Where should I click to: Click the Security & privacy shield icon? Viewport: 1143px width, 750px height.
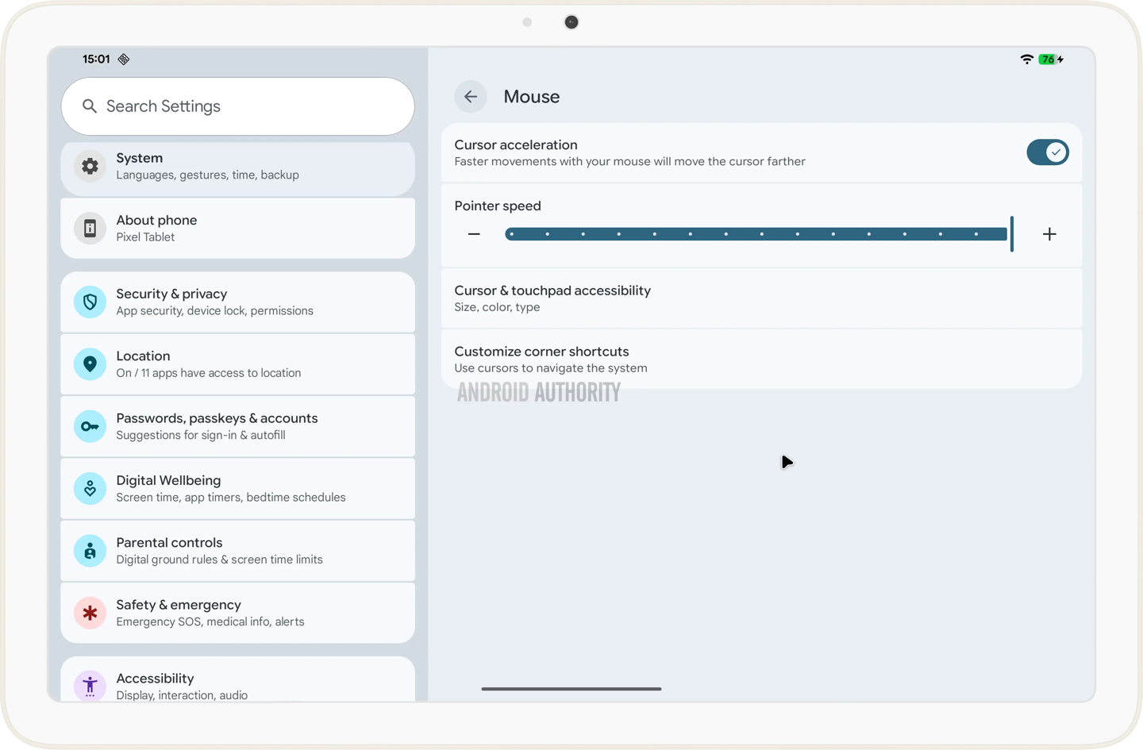pyautogui.click(x=90, y=302)
